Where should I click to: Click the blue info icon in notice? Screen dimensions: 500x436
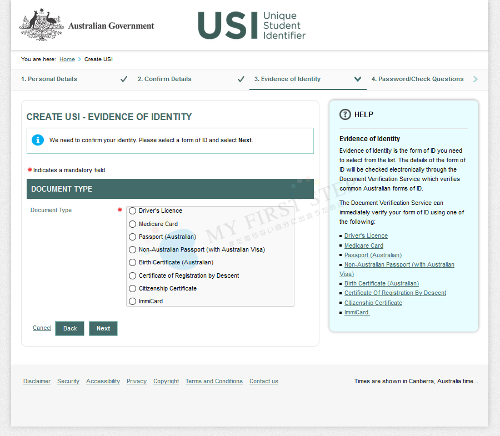pos(38,140)
